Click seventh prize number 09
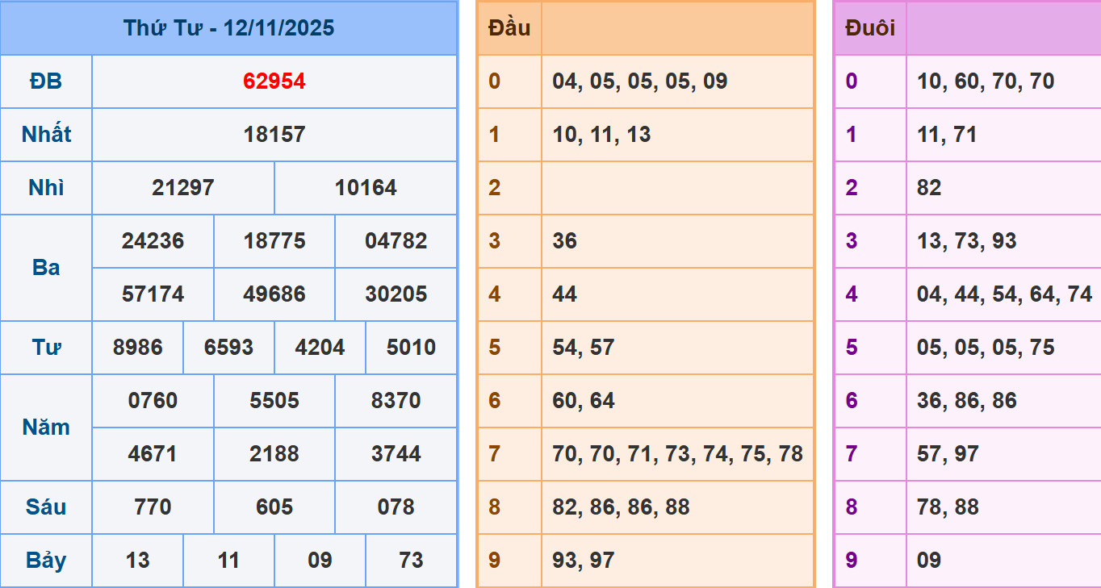This screenshot has width=1101, height=588. [320, 561]
